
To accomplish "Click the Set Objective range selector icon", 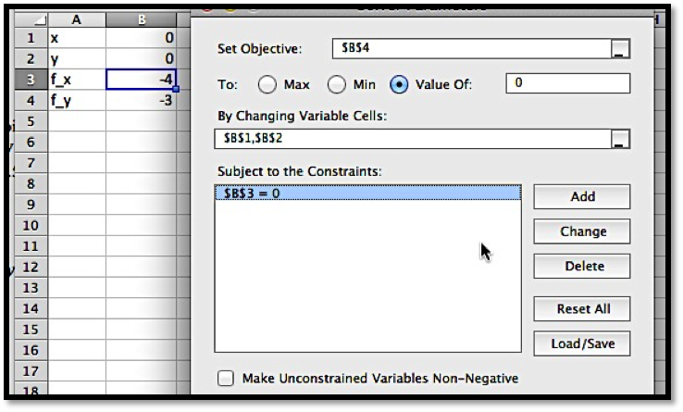I will [x=620, y=49].
